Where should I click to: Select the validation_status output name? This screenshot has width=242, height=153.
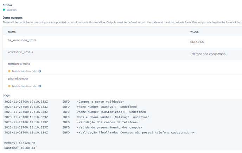click(x=20, y=52)
